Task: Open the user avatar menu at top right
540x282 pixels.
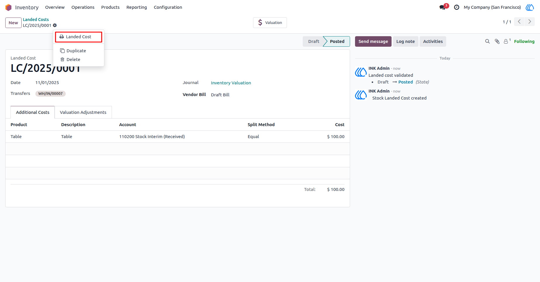Action: click(x=530, y=7)
